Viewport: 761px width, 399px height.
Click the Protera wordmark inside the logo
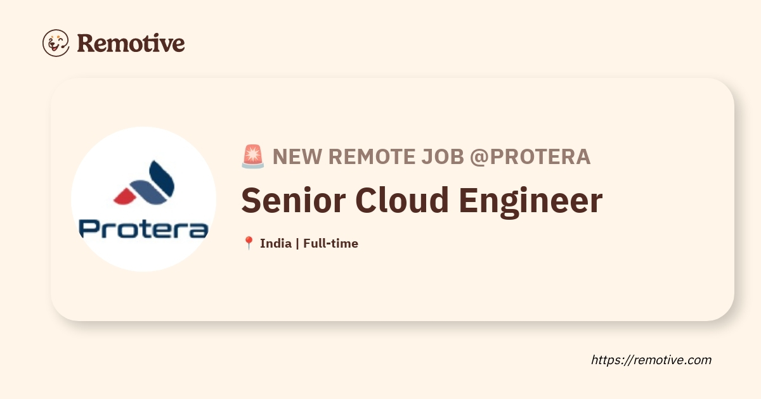143,228
